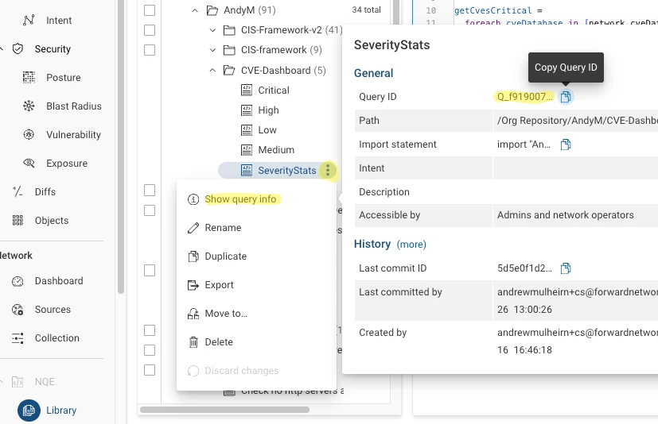
Task: Click the Critical query file icon
Action: (247, 90)
